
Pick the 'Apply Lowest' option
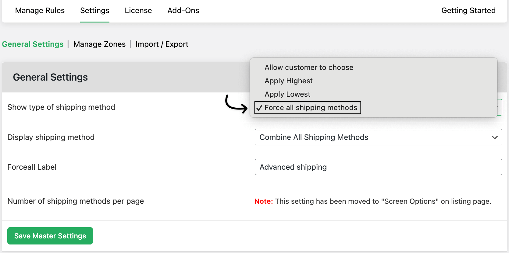287,94
